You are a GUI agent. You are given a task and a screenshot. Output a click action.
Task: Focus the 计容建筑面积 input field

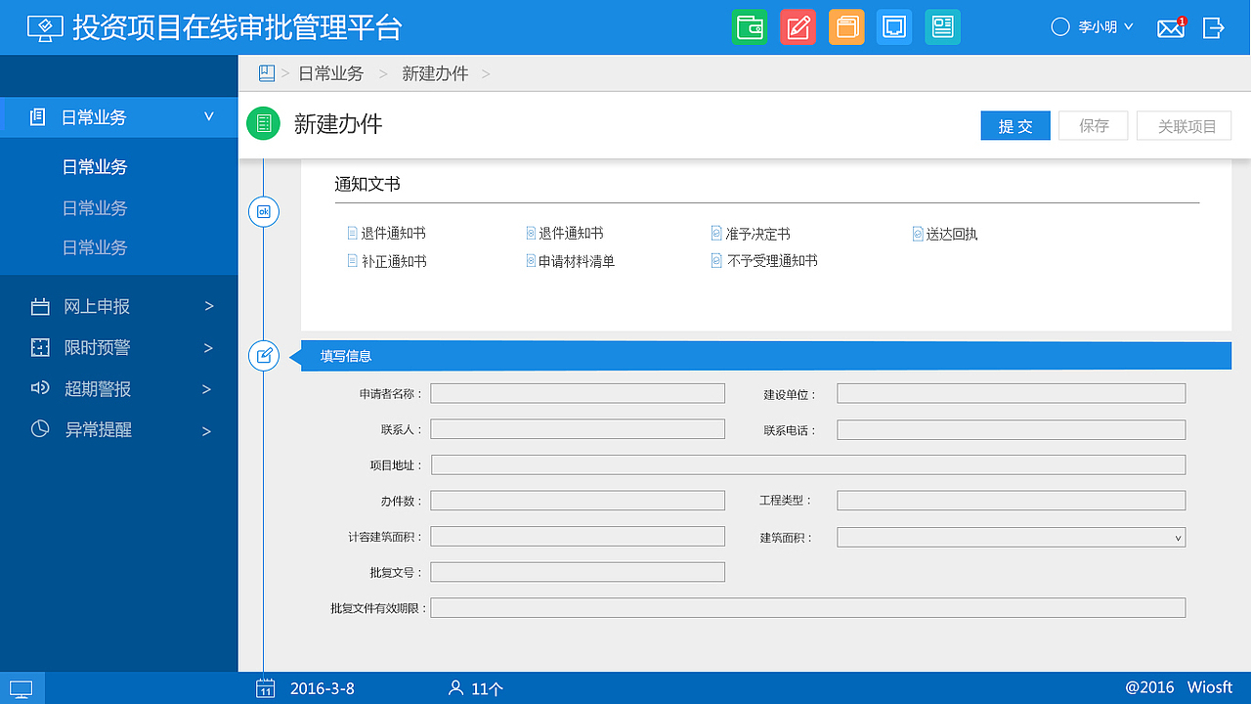578,536
